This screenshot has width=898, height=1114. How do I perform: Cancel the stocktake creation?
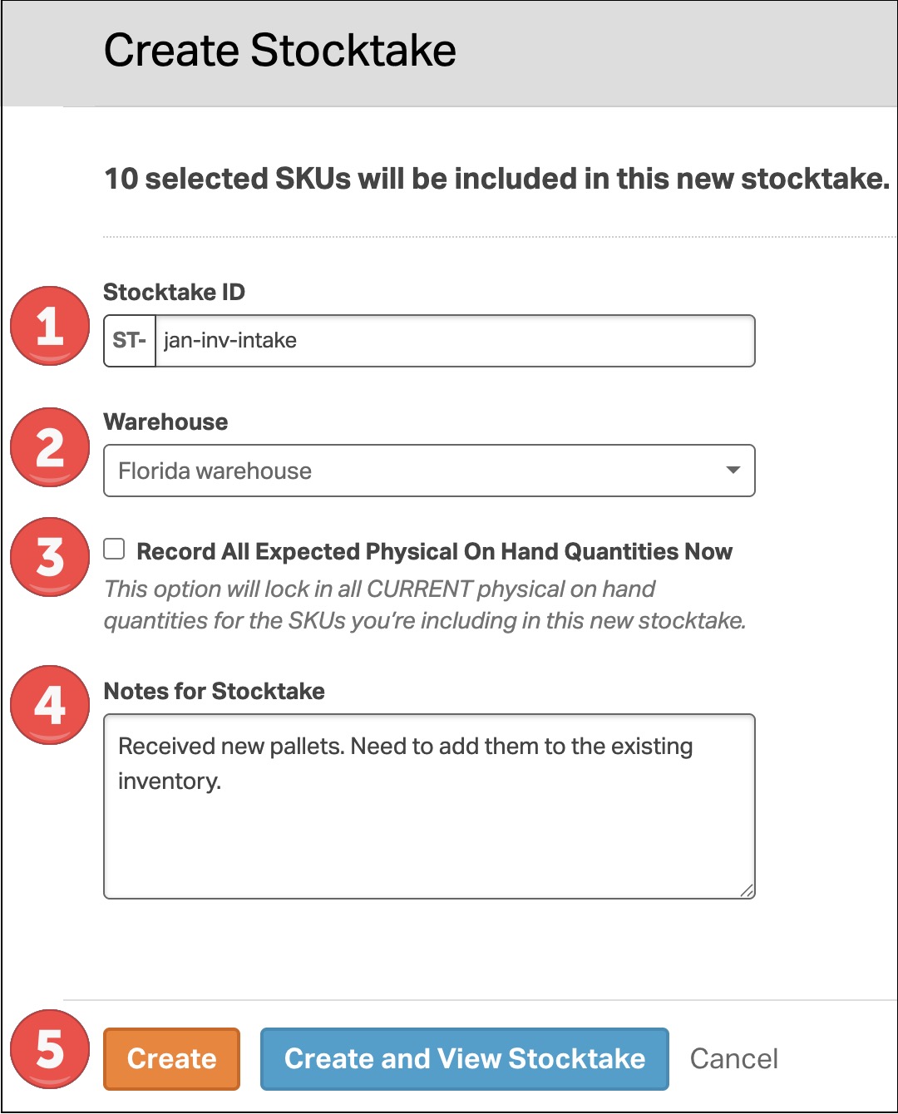tap(733, 1059)
